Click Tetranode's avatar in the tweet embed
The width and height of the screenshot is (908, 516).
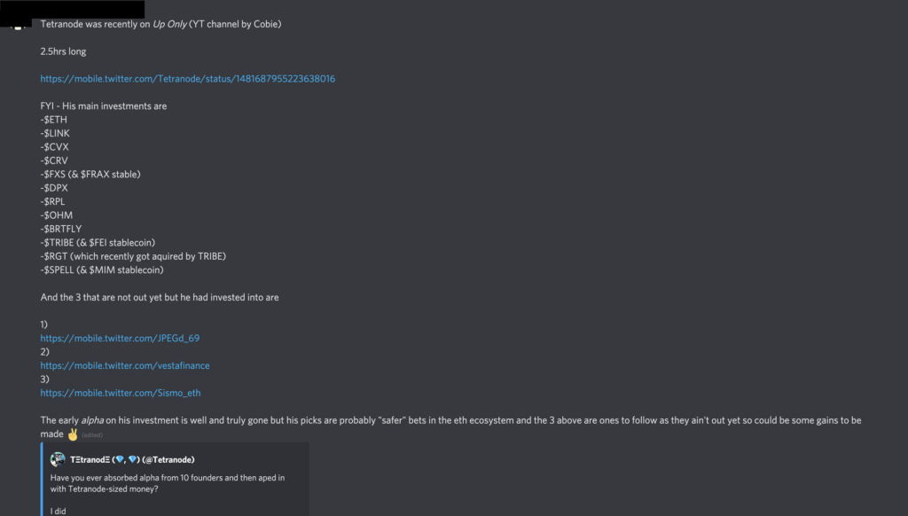(x=58, y=459)
